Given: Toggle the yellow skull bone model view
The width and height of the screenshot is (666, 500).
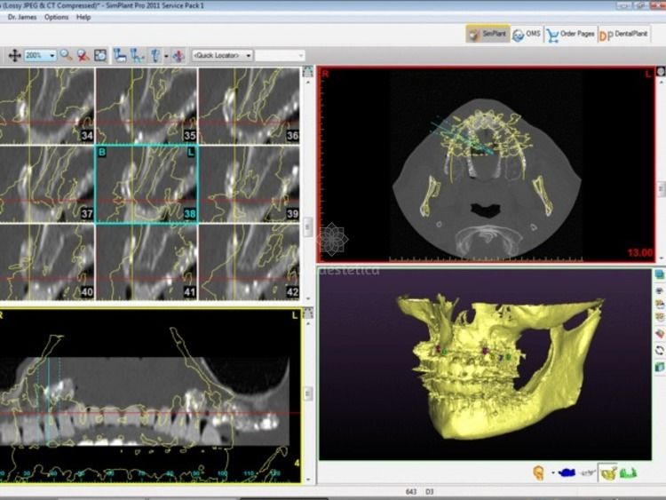Looking at the screenshot, I should click(609, 472).
